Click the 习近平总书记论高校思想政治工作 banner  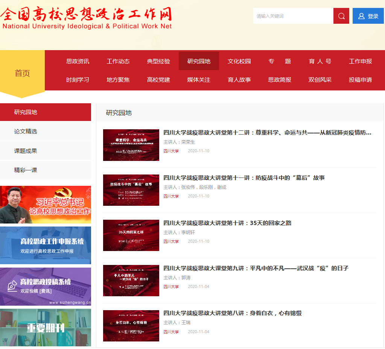[x=46, y=205]
